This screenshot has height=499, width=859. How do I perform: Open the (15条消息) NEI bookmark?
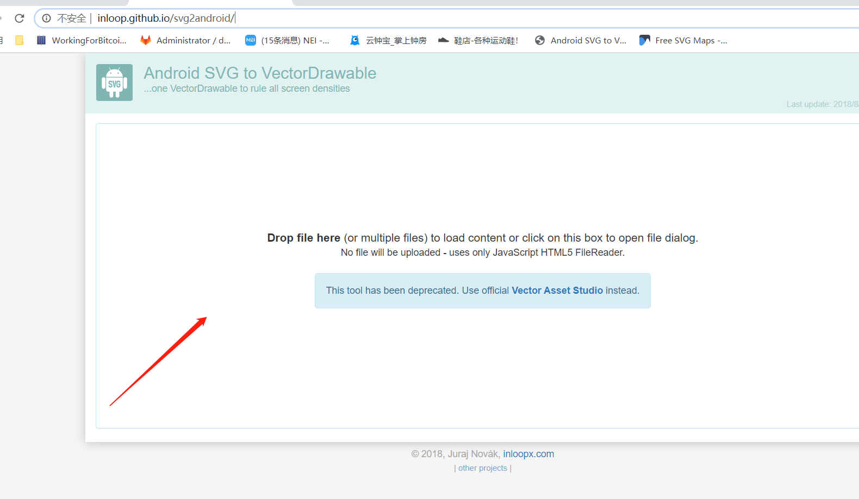click(288, 40)
